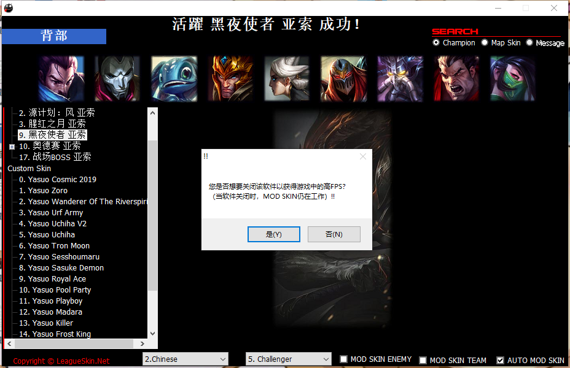
Task: Close the FPS confirmation dialog
Action: click(363, 156)
